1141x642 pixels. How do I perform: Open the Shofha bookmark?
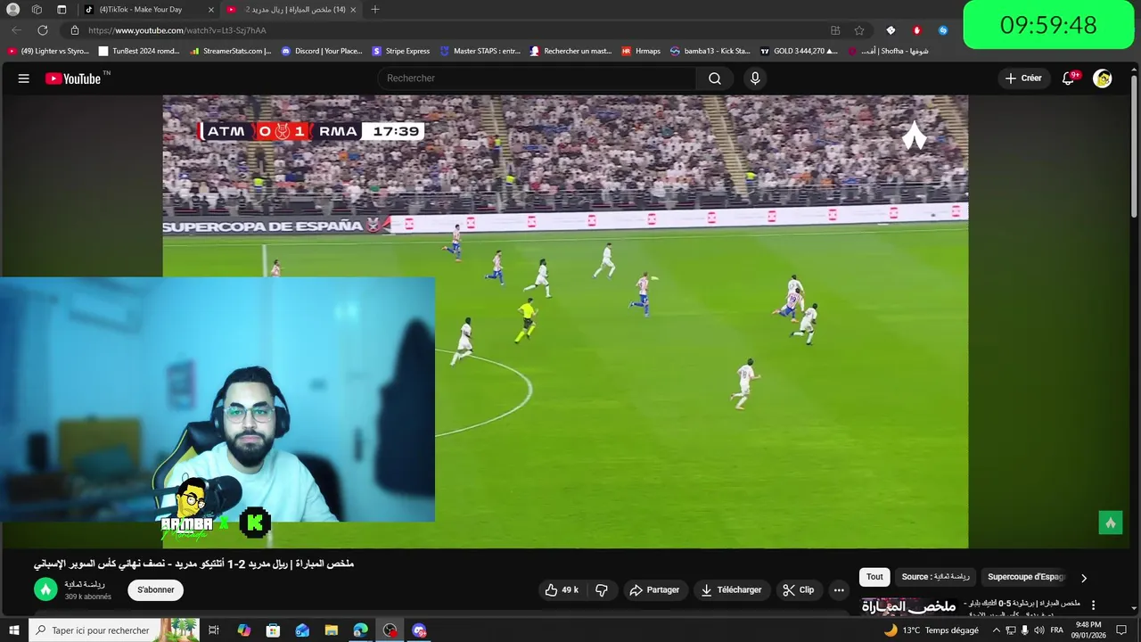point(887,51)
